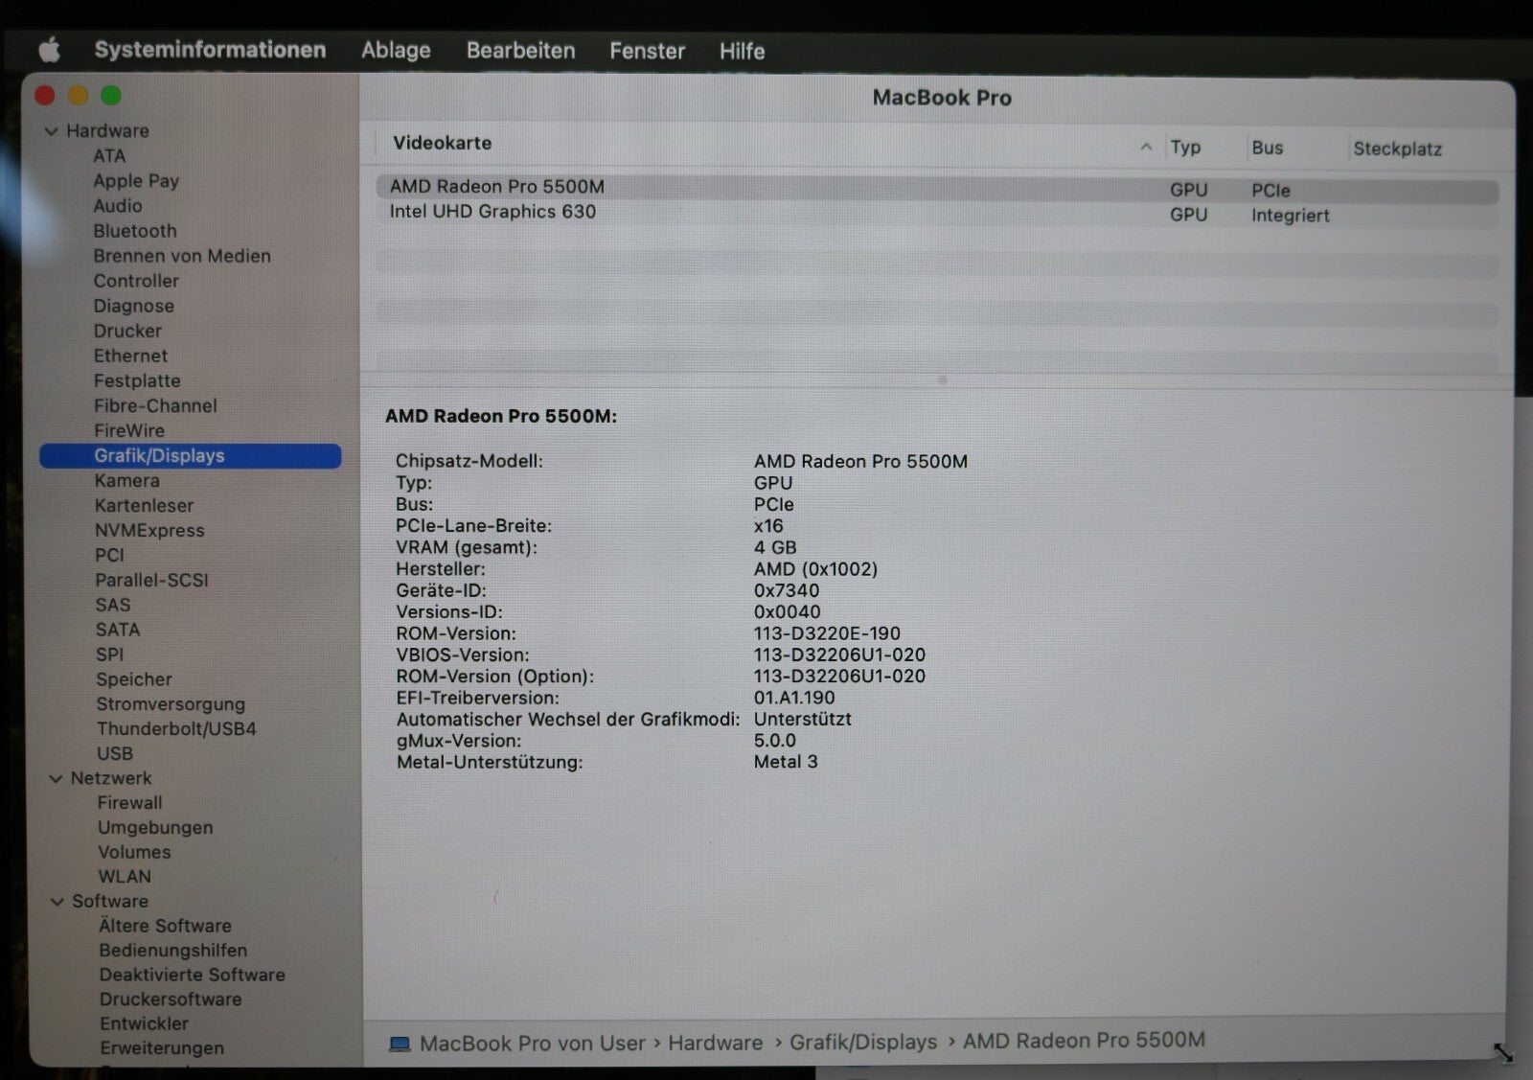Open the Apple menu

click(x=50, y=50)
